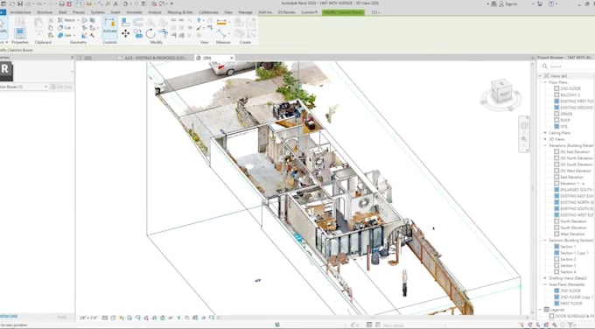
Task: Open the View ribbon tab
Action: click(x=228, y=12)
